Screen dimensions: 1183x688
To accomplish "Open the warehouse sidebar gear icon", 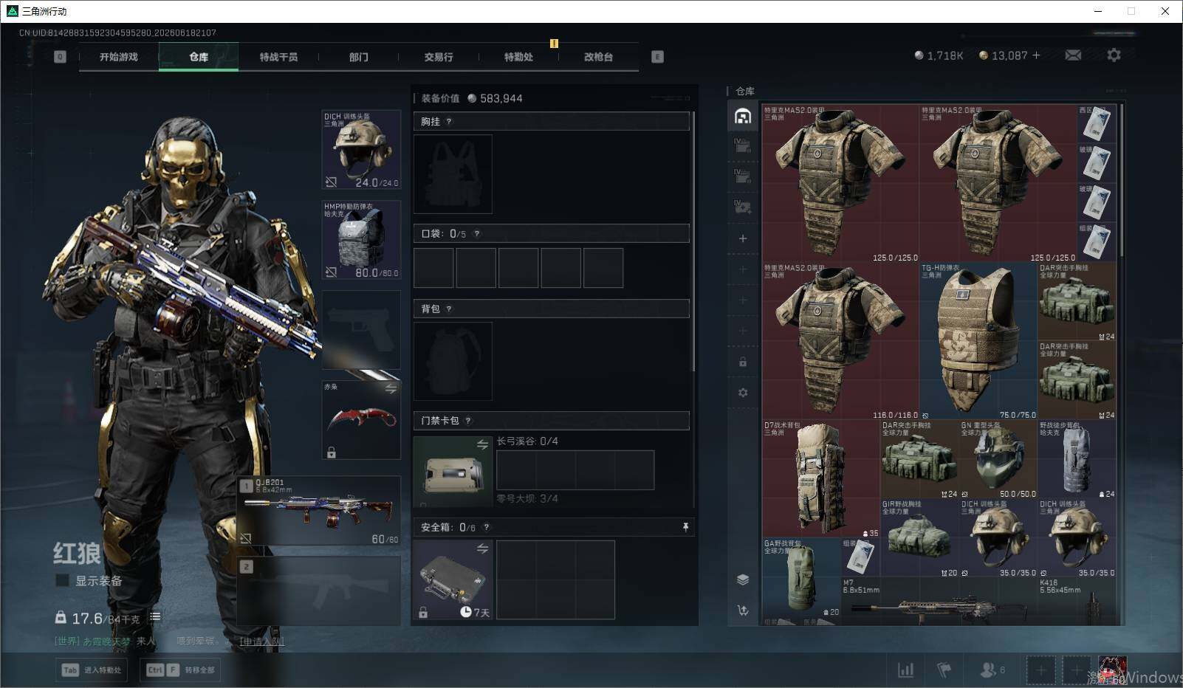I will pyautogui.click(x=743, y=393).
